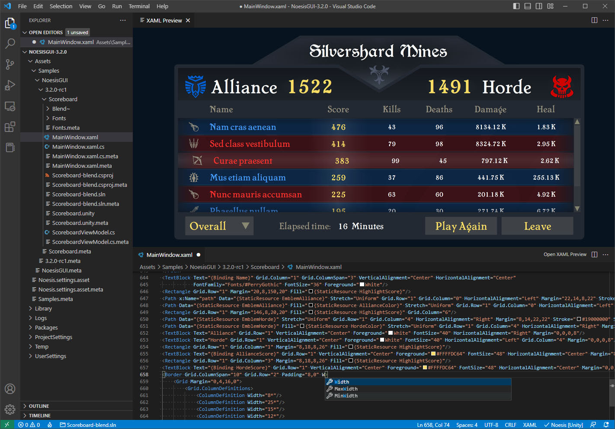
Task: Open the Search view in activity bar
Action: click(10, 44)
